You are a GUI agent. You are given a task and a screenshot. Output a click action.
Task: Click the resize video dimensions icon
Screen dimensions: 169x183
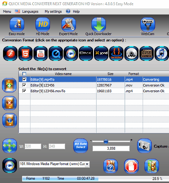coord(10,145)
